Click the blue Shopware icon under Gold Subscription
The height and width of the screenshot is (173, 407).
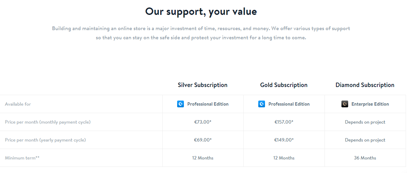click(262, 104)
